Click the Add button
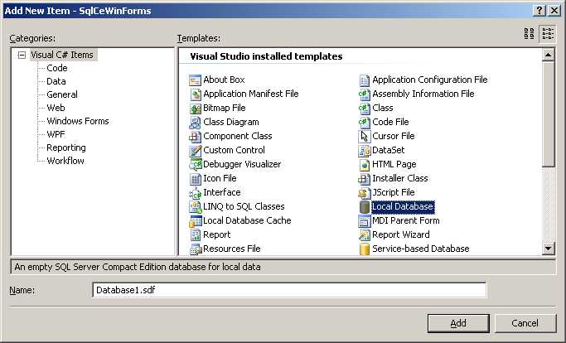The height and width of the screenshot is (343, 566). 458,323
